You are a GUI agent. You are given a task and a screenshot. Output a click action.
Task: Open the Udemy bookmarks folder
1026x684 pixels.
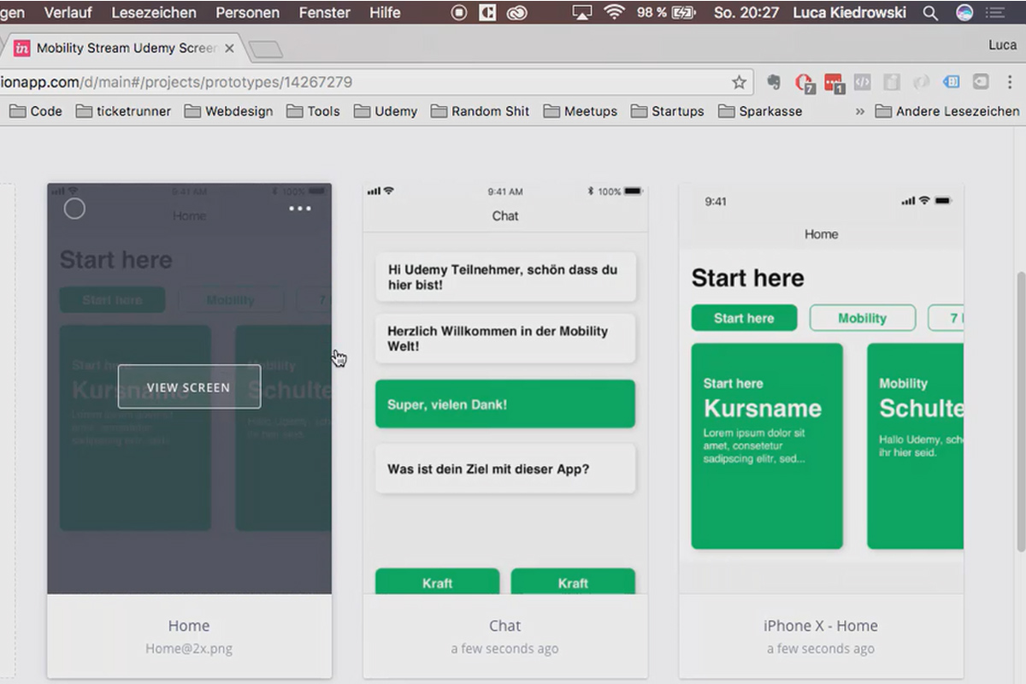click(386, 111)
